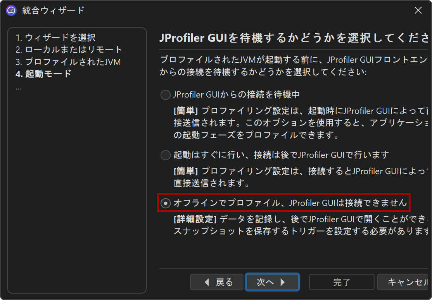Select the JProfiler GUIからの接続を待機中 radio button
This screenshot has height=300, width=432.
[x=165, y=95]
